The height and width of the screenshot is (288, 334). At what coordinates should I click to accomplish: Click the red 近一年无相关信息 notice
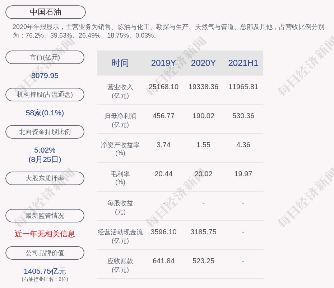[45, 234]
